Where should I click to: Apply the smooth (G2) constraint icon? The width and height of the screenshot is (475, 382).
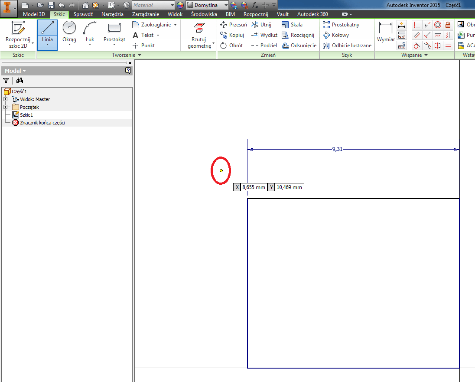[427, 46]
